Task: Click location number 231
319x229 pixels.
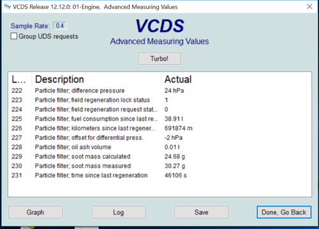Action: coord(17,176)
